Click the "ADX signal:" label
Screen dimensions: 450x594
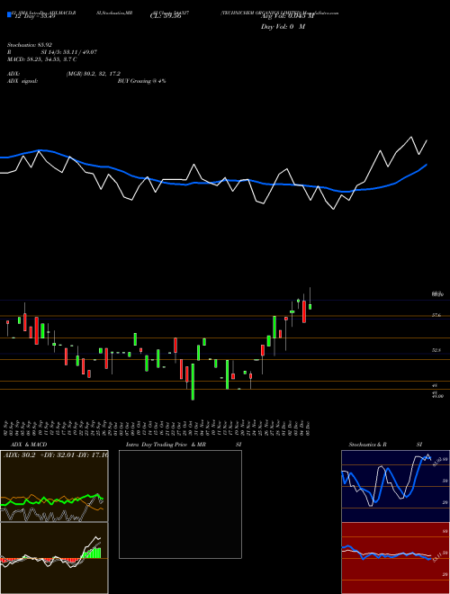point(22,81)
